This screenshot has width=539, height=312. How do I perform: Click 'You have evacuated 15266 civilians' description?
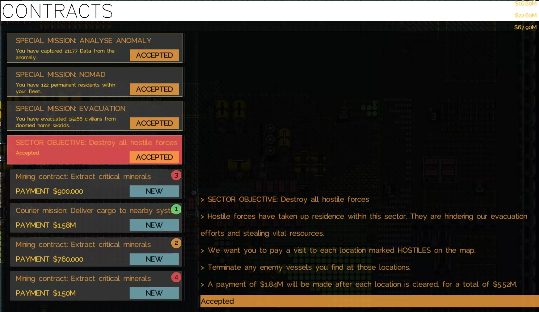(66, 122)
